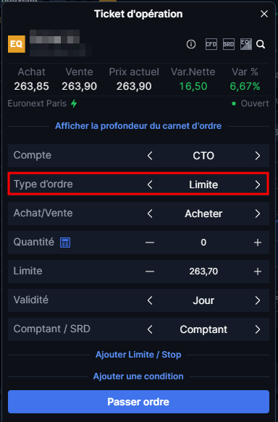
Task: Open the instrument info icon
Action: tap(191, 44)
